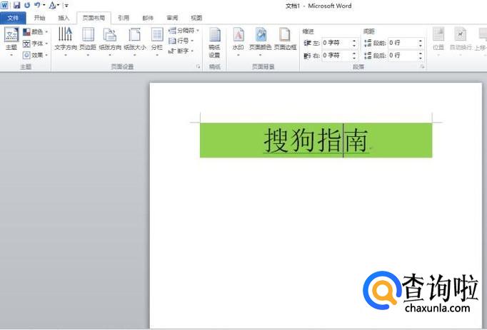Viewport: 487px width, 330px height.
Task: Open 分隔符 (Breaks) dropdown
Action: tap(184, 31)
